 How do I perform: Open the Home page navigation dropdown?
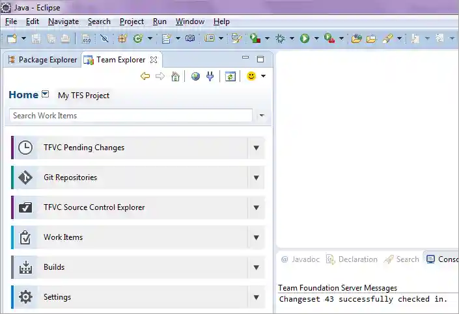45,94
